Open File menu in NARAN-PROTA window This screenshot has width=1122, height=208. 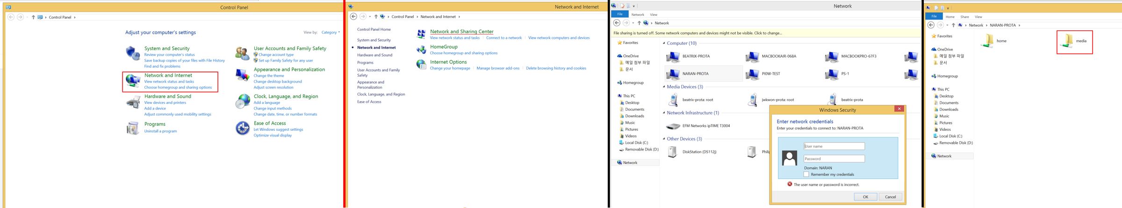(934, 16)
